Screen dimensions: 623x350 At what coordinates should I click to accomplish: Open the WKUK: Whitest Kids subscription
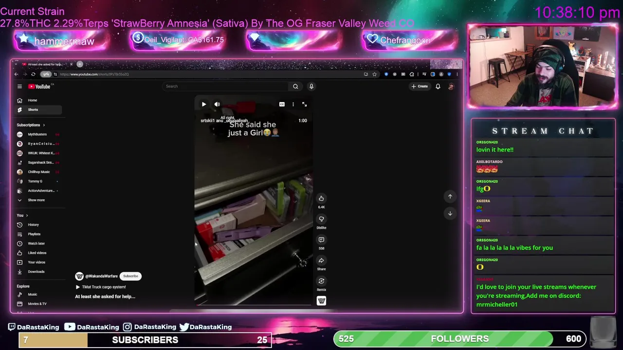point(38,153)
